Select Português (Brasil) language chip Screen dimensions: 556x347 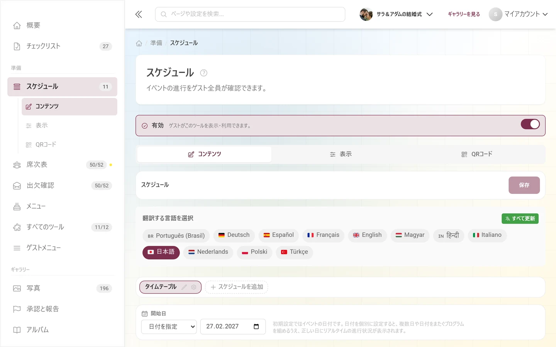[x=176, y=236]
